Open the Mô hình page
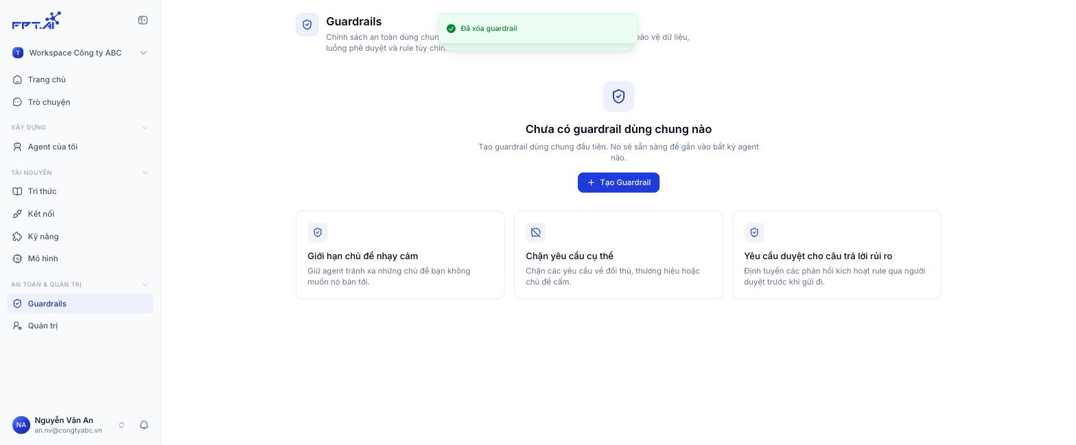This screenshot has height=445, width=1076. point(80,258)
